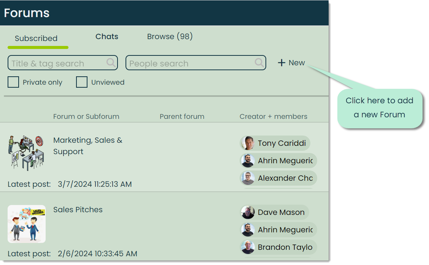429x265 pixels.
Task: Toggle the Unviewed checkbox
Action: pos(81,82)
